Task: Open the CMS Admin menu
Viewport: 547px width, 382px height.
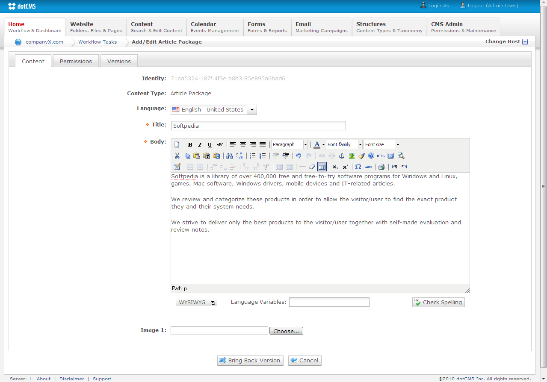Action: (464, 27)
